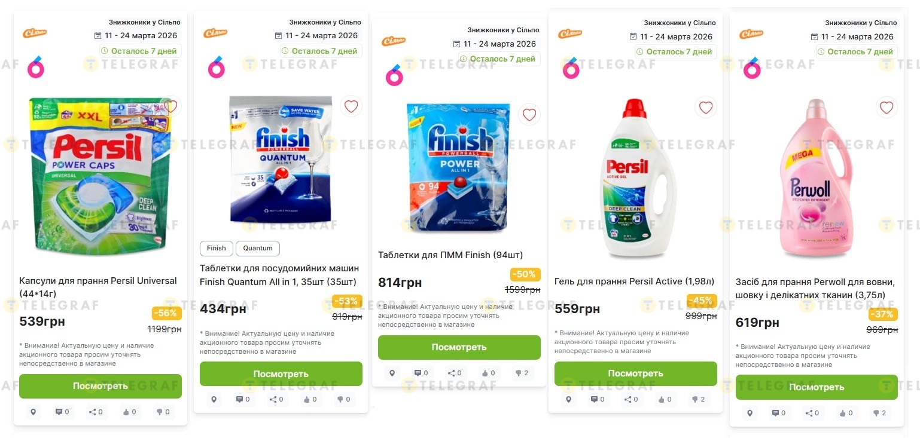
Task: Toggle the heart on the Perwoll detergent card
Action: click(887, 108)
